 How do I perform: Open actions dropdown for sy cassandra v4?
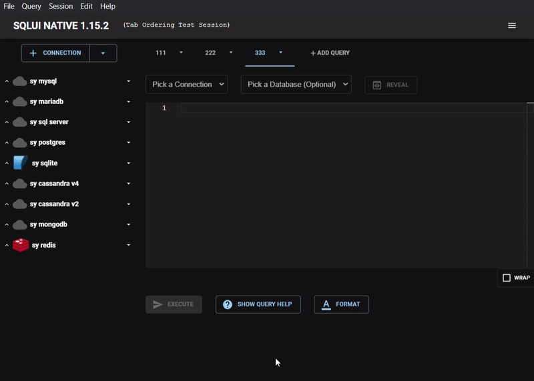click(128, 183)
